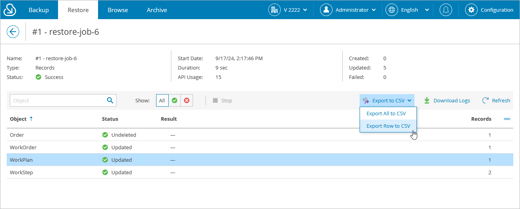Image resolution: width=520 pixels, height=209 pixels.
Task: Click the app logo icon
Action: pos(10,10)
